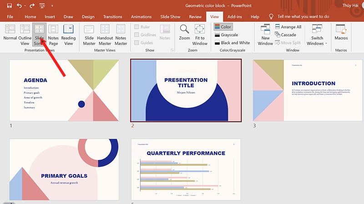Open a New Window
This screenshot has height=204, width=364.
pyautogui.click(x=265, y=34)
